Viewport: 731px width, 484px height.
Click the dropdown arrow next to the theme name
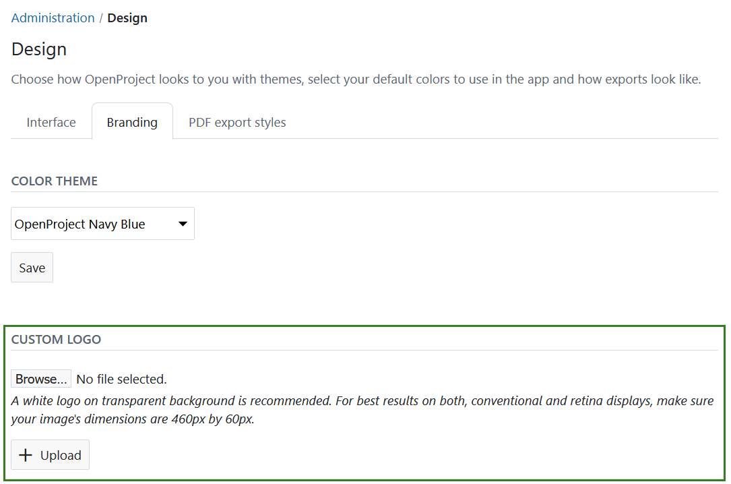(183, 223)
